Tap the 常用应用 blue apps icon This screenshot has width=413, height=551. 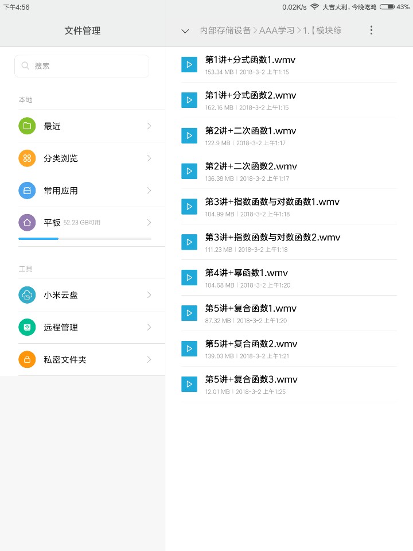(27, 191)
